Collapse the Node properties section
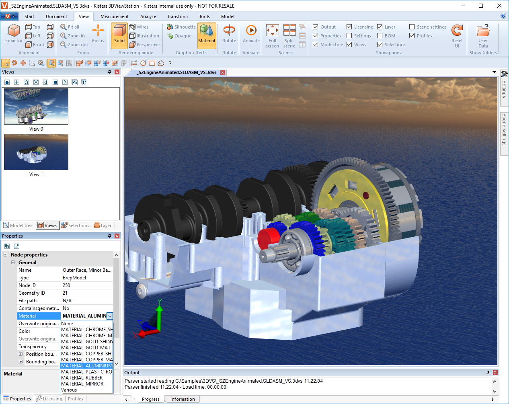Image resolution: width=509 pixels, height=404 pixels. point(5,255)
